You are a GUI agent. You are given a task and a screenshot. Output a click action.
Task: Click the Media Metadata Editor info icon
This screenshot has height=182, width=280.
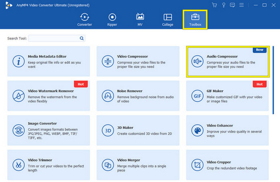click(18, 61)
